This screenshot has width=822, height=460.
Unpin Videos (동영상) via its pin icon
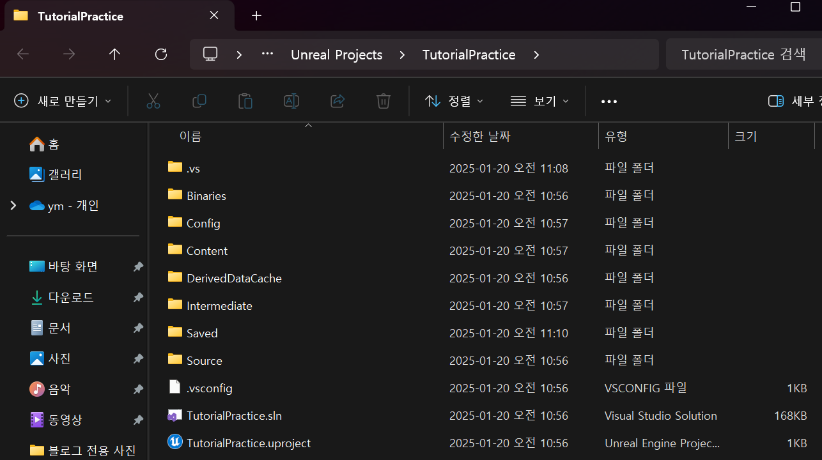[137, 420]
